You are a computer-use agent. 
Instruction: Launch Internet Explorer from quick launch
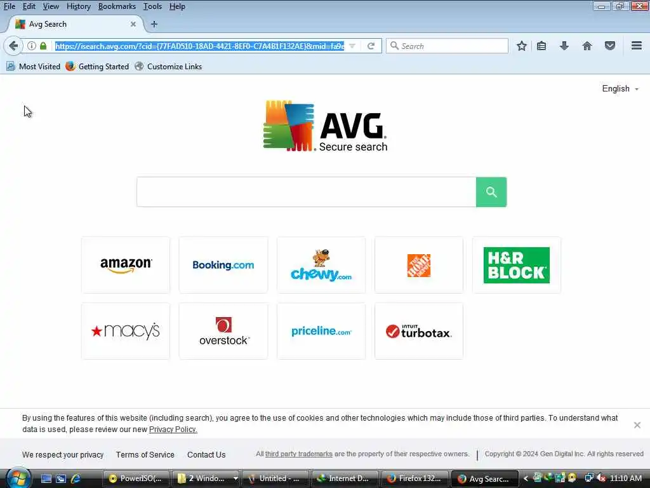coord(76,478)
